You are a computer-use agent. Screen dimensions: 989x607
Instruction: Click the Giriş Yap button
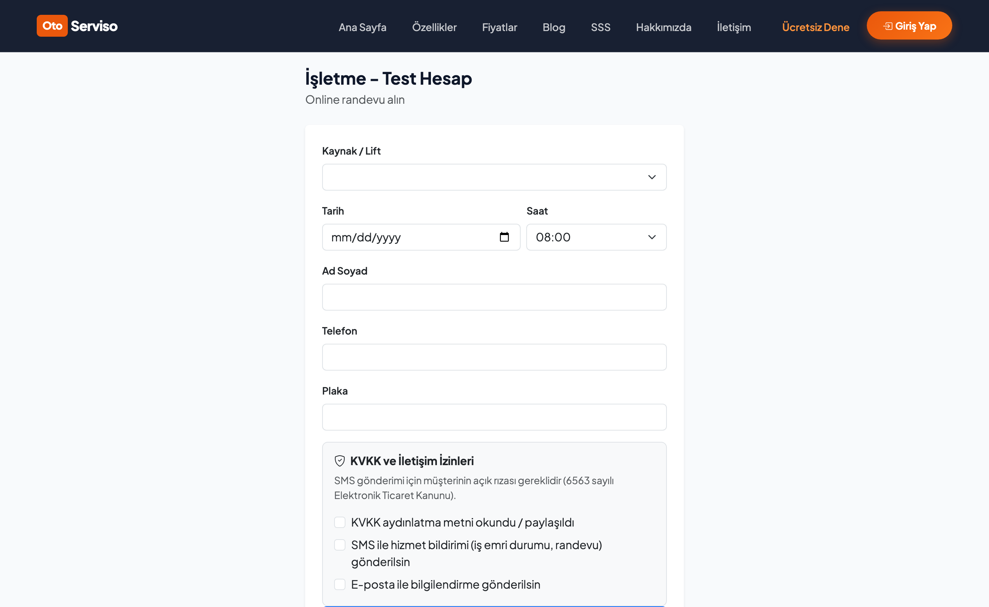click(x=909, y=26)
